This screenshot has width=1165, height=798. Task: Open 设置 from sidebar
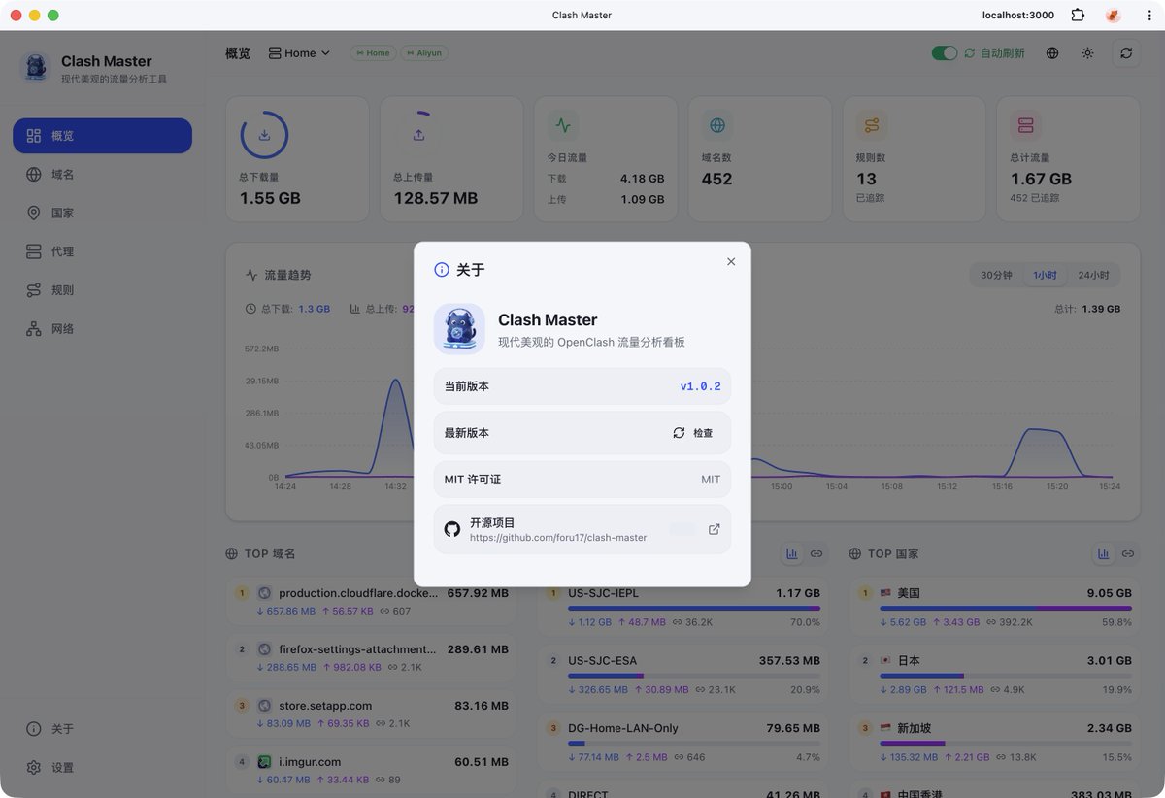(x=102, y=767)
